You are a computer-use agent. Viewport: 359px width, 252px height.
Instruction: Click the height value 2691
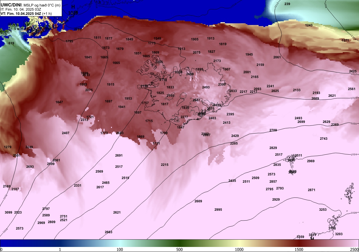pyautogui.click(x=119, y=155)
